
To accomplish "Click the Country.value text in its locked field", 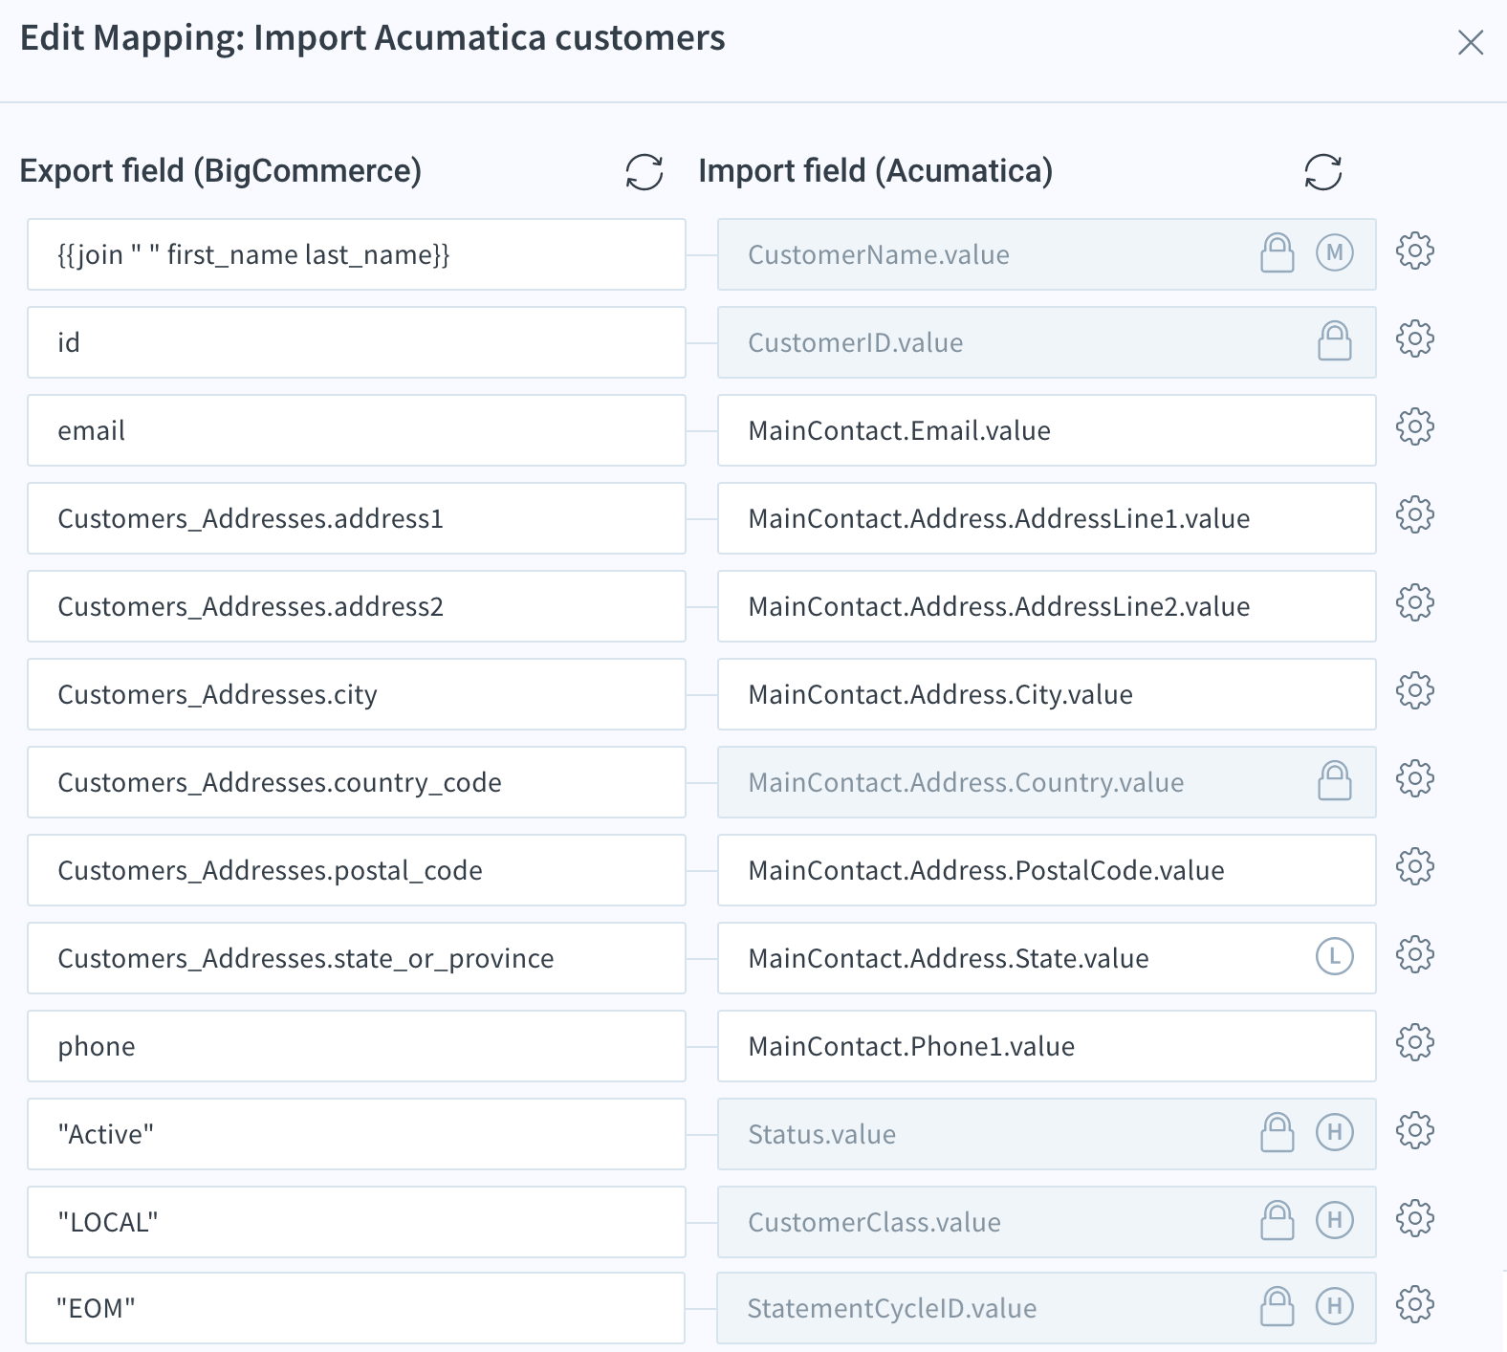I will [966, 782].
